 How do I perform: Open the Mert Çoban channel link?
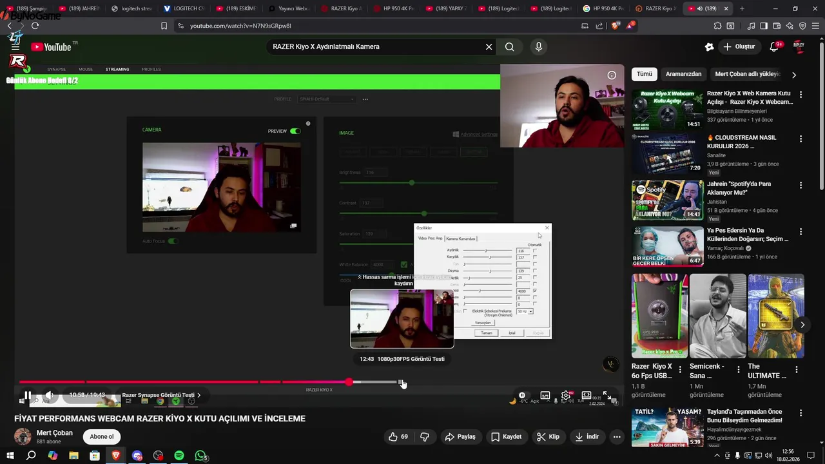coord(55,432)
